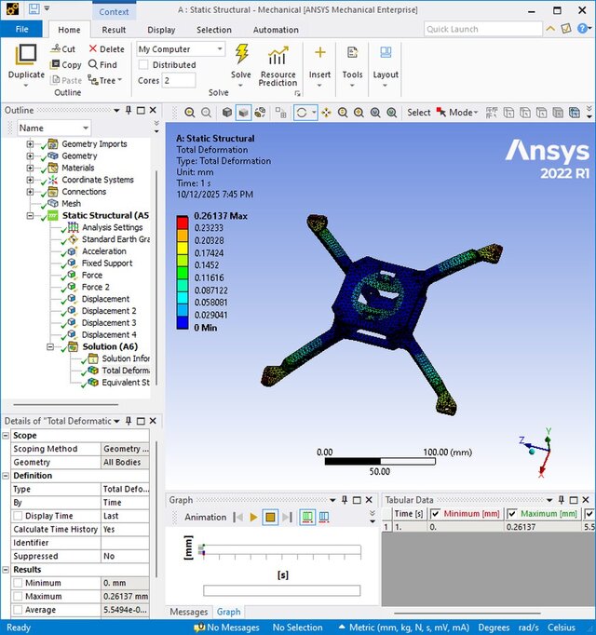The image size is (596, 635).
Task: Switch to the Result ribbon tab
Action: click(x=114, y=30)
